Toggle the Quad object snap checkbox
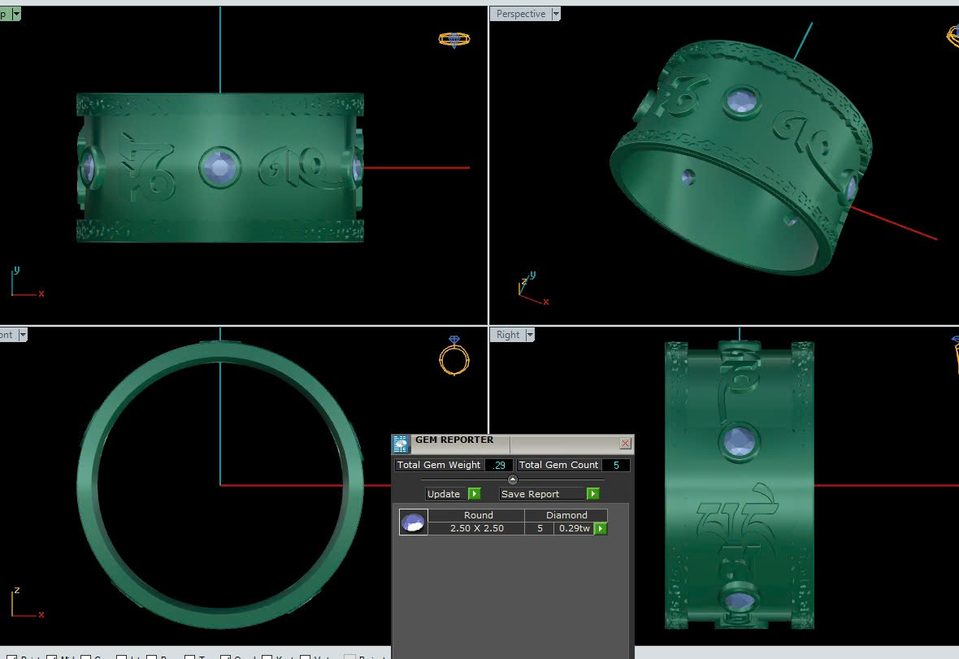 226,657
